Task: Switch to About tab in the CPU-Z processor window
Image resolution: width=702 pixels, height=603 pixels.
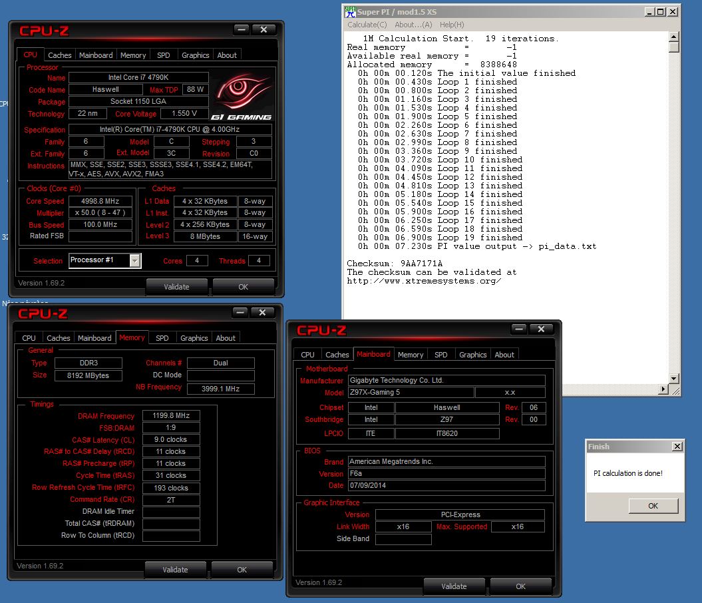Action: coord(227,55)
